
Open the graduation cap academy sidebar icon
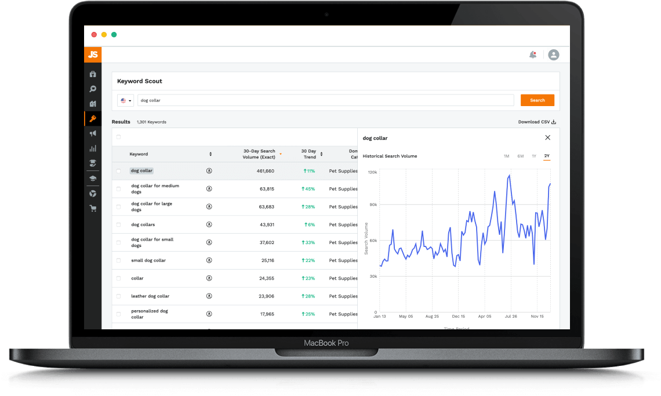[93, 179]
